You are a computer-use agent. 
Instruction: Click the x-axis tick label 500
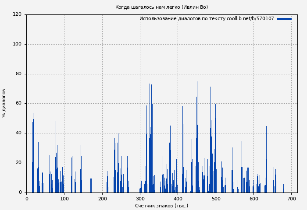[216, 199]
